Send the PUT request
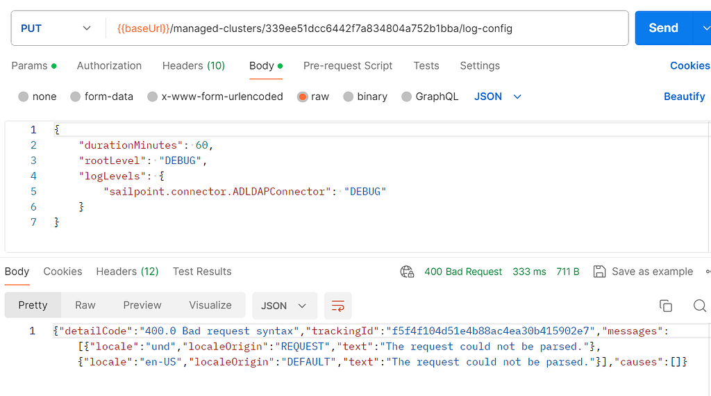The image size is (711, 396). [x=663, y=28]
